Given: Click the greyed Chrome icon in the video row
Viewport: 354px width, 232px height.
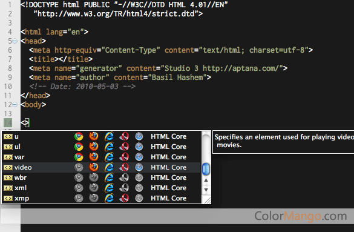Looking at the screenshot, I should (x=79, y=167).
